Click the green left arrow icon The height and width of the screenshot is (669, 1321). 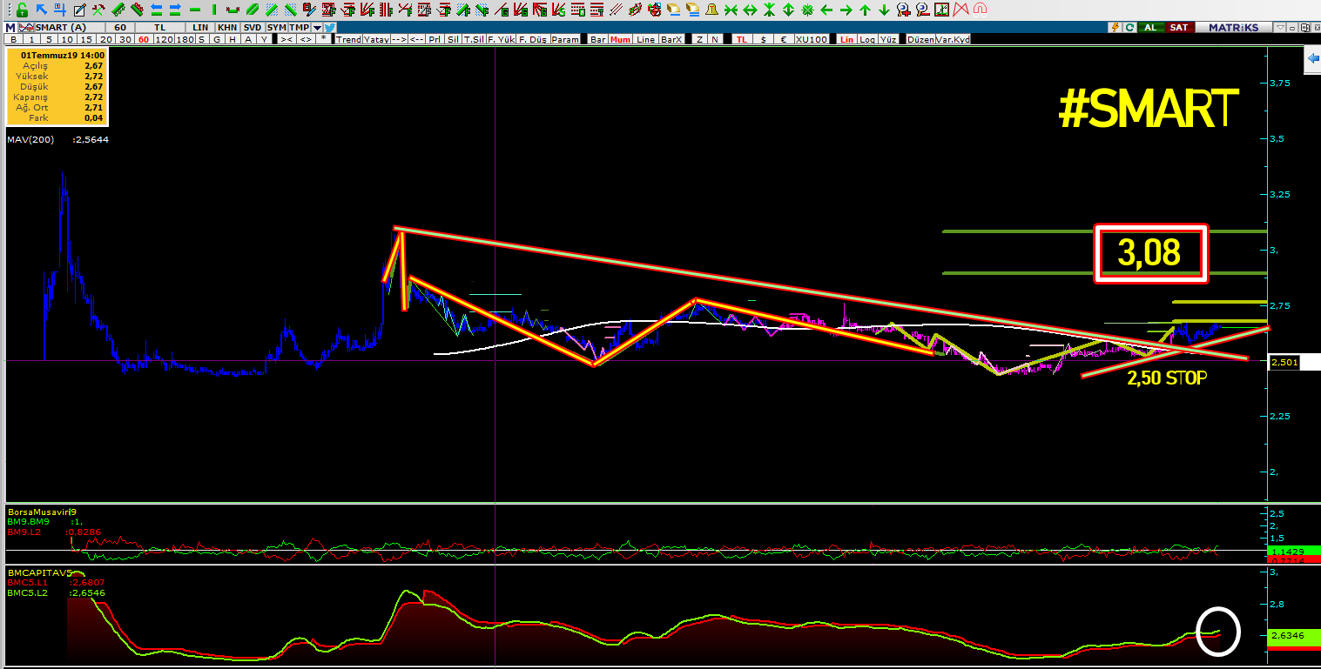[826, 10]
